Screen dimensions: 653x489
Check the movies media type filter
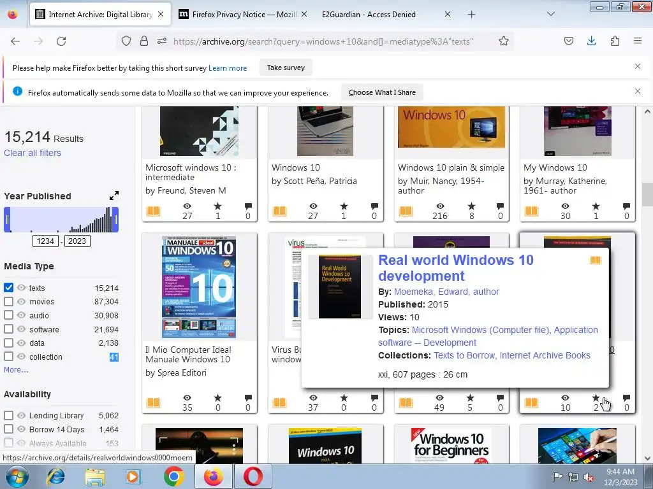(x=9, y=301)
